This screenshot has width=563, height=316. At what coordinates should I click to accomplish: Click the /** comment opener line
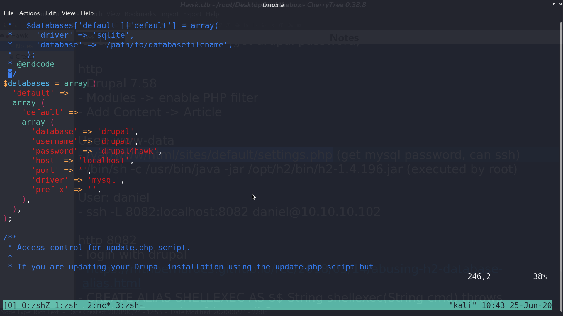[10, 237]
